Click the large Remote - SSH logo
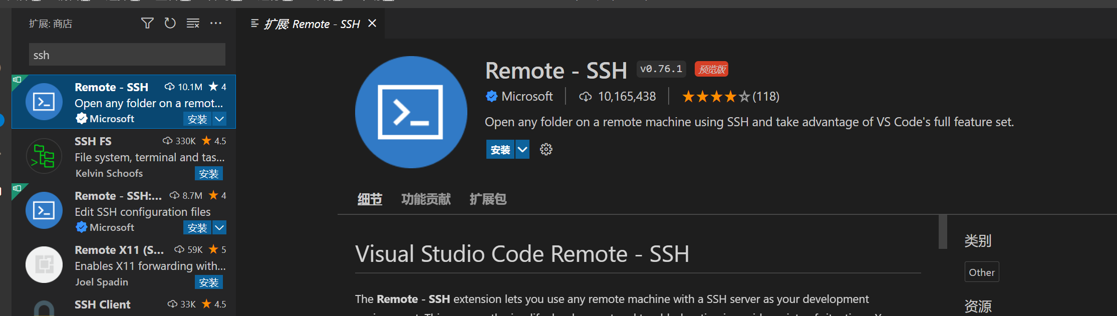1117x316 pixels. (x=411, y=112)
